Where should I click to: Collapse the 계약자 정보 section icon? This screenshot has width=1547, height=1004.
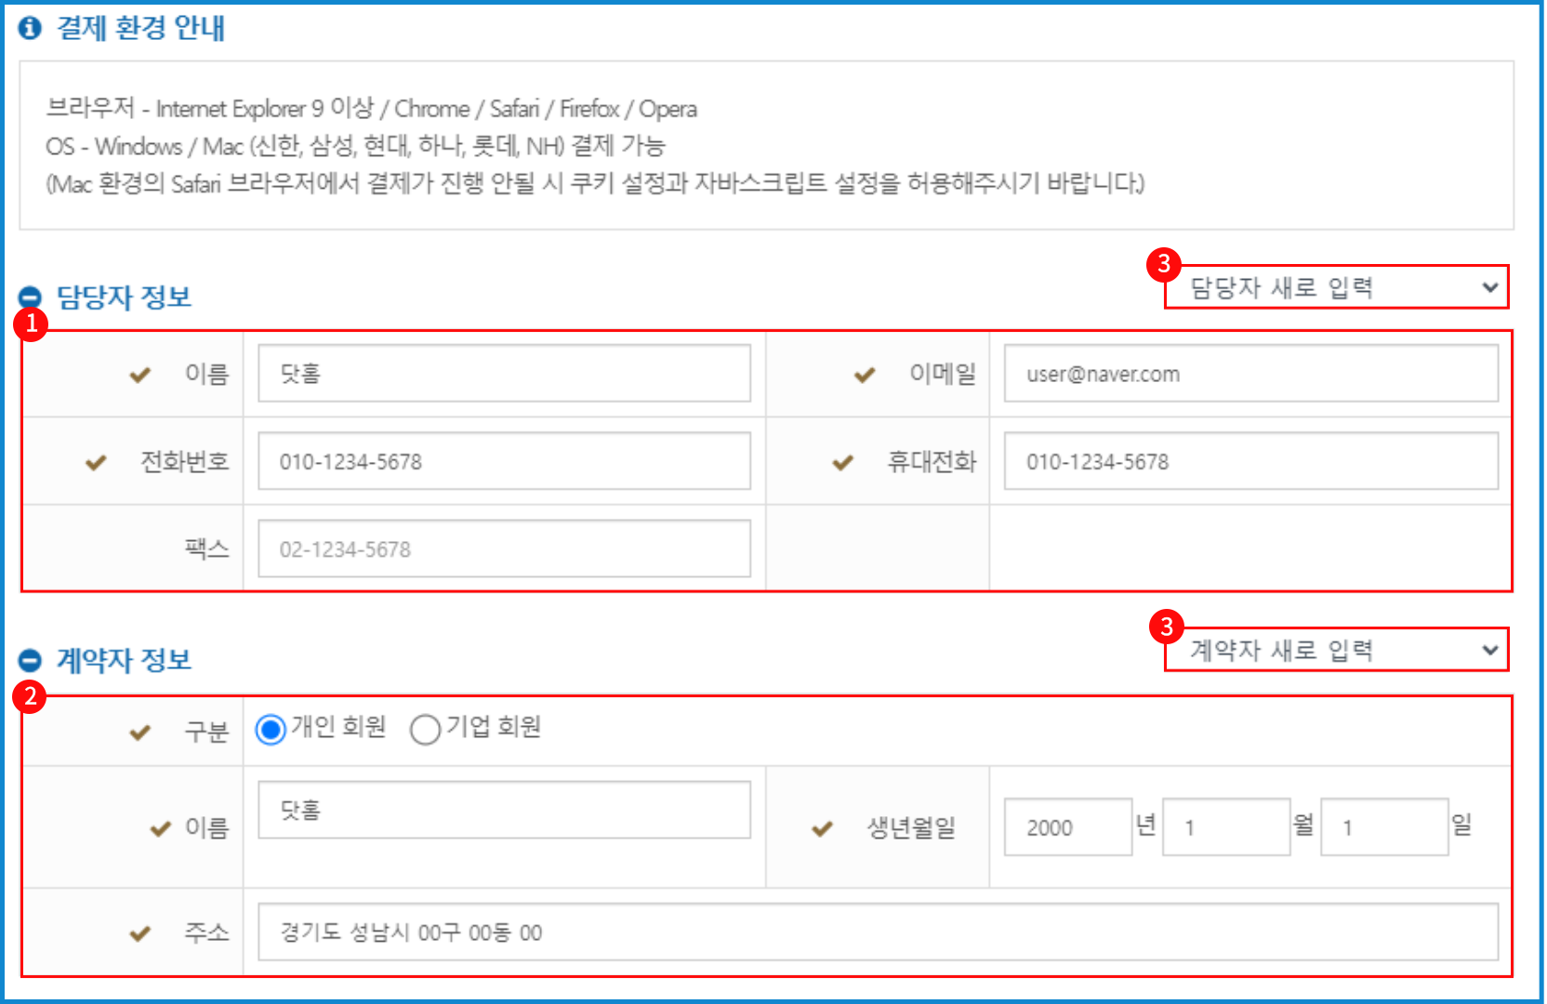[30, 660]
